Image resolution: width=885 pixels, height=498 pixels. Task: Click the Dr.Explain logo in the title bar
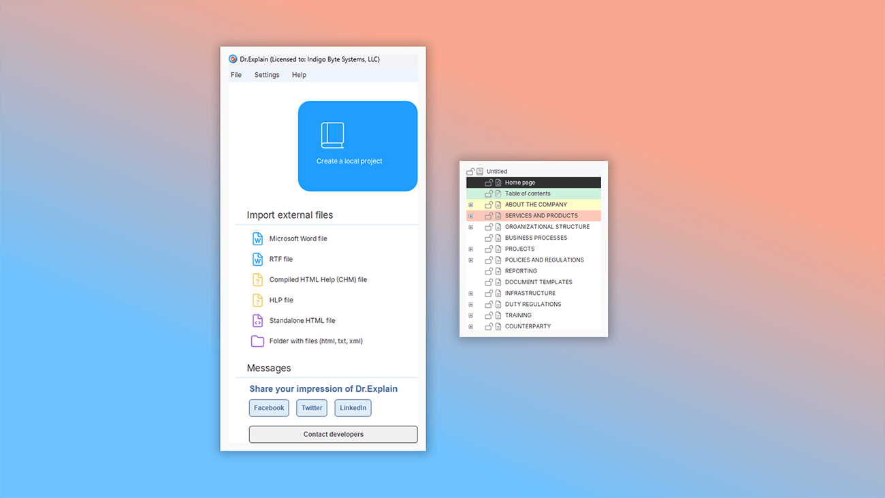coord(231,59)
